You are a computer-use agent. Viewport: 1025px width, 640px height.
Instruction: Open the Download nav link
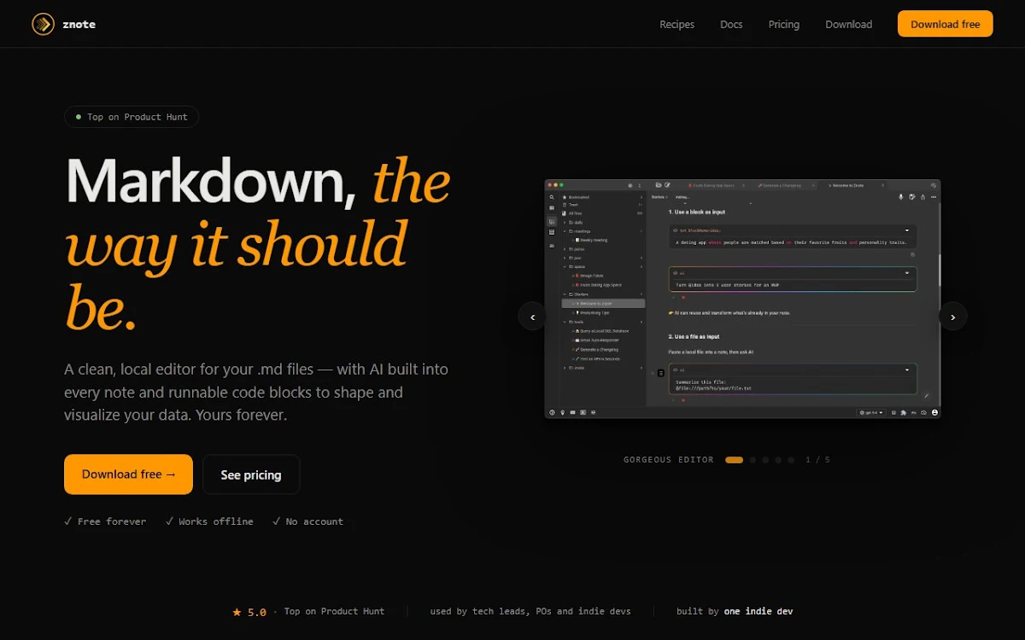pyautogui.click(x=848, y=25)
